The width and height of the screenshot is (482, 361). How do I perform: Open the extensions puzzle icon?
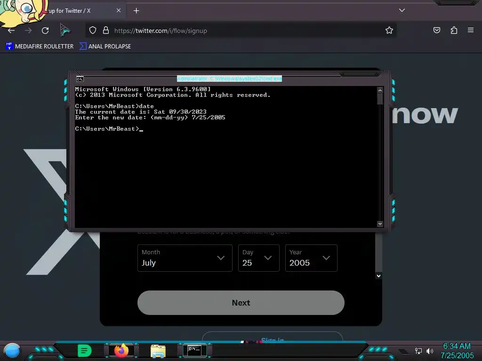454,30
